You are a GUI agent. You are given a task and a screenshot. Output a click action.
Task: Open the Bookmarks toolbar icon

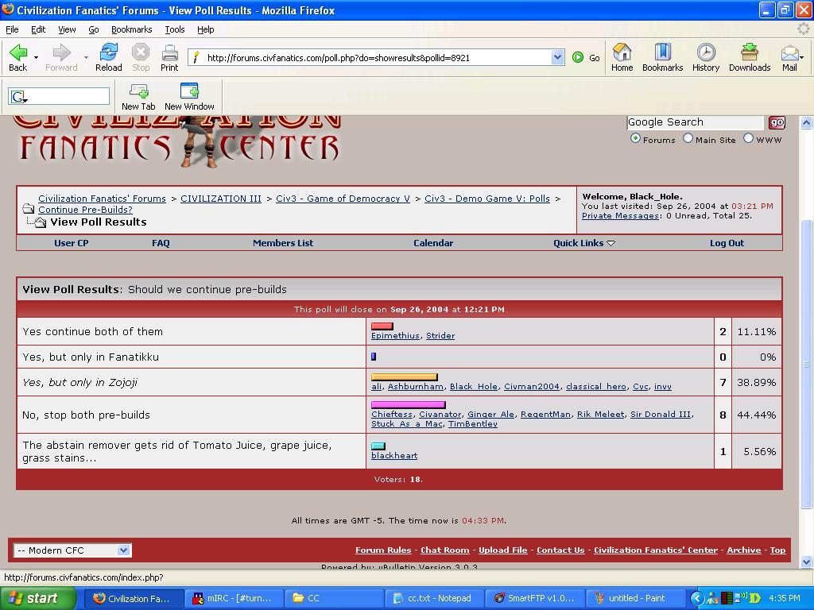(662, 52)
